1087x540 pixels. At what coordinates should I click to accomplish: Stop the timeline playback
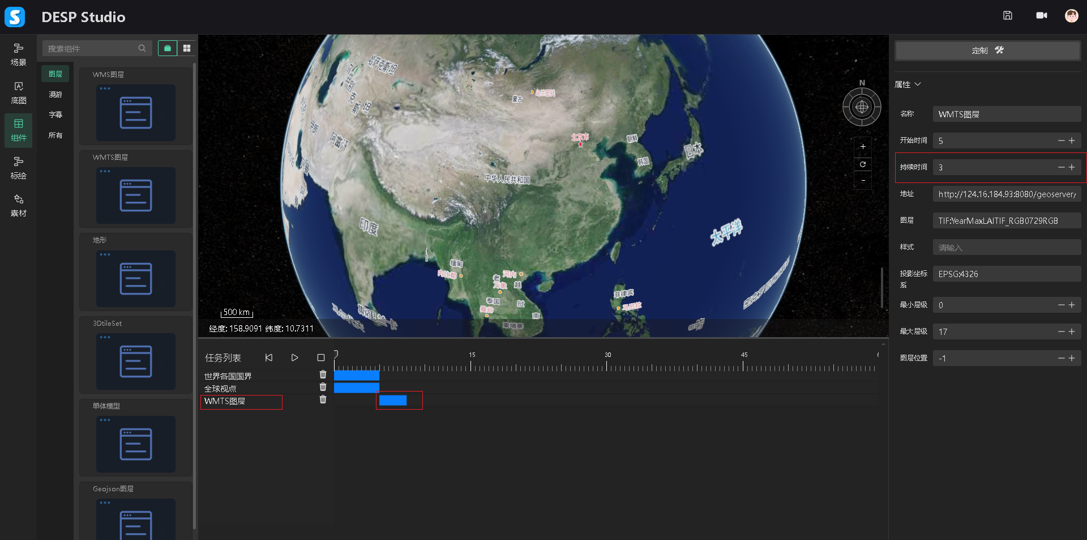click(321, 358)
